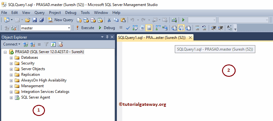
Task: Click the Redo arrow icon
Action: click(x=143, y=20)
